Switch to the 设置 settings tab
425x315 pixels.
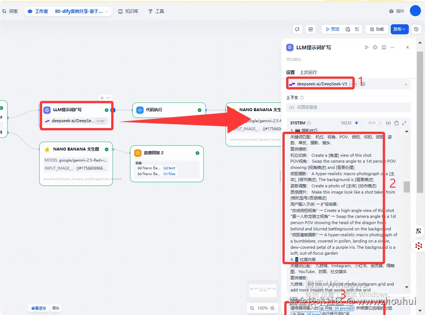point(290,72)
